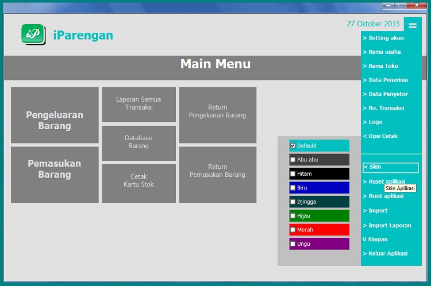Open Return Pengeluaran Barang tile
This screenshot has width=431, height=286.
pyautogui.click(x=218, y=115)
